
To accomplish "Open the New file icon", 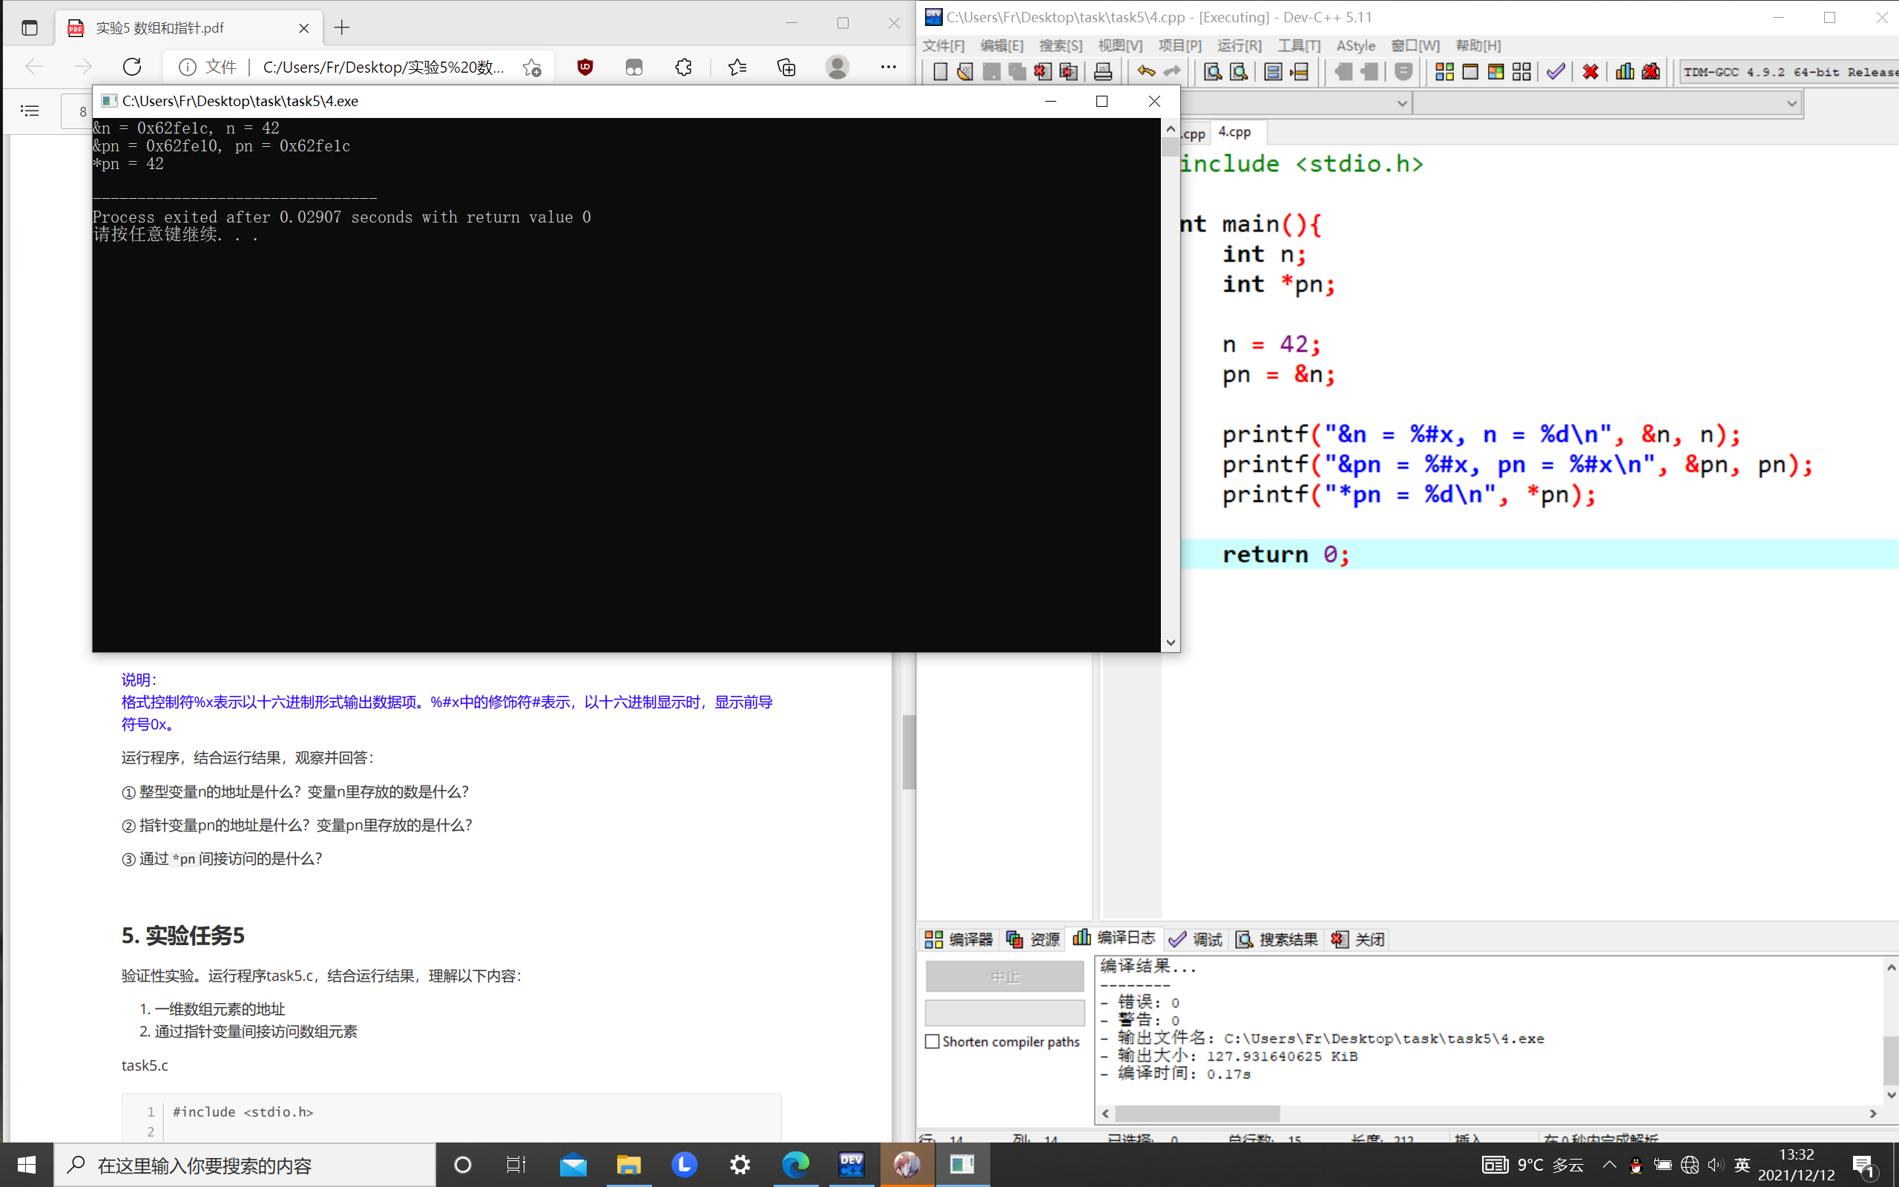I will pos(939,71).
